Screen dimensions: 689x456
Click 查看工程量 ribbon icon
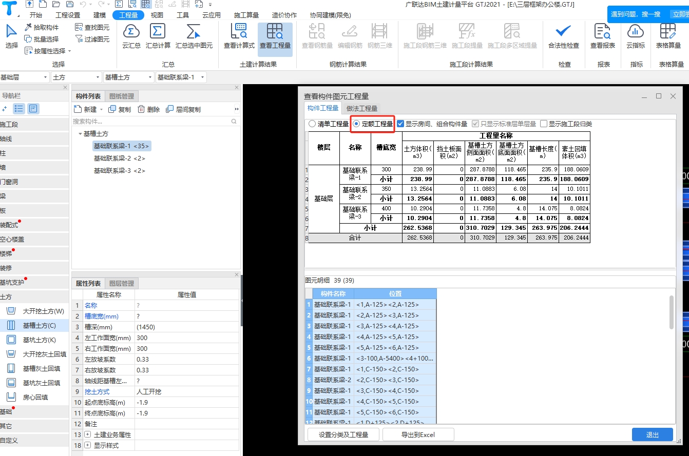[275, 32]
